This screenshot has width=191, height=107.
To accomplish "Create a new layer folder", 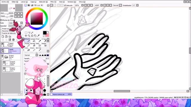I will 10,36.
